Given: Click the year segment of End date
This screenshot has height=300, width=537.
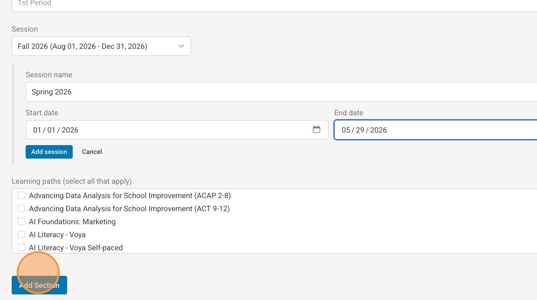Looking at the screenshot, I should click(379, 130).
